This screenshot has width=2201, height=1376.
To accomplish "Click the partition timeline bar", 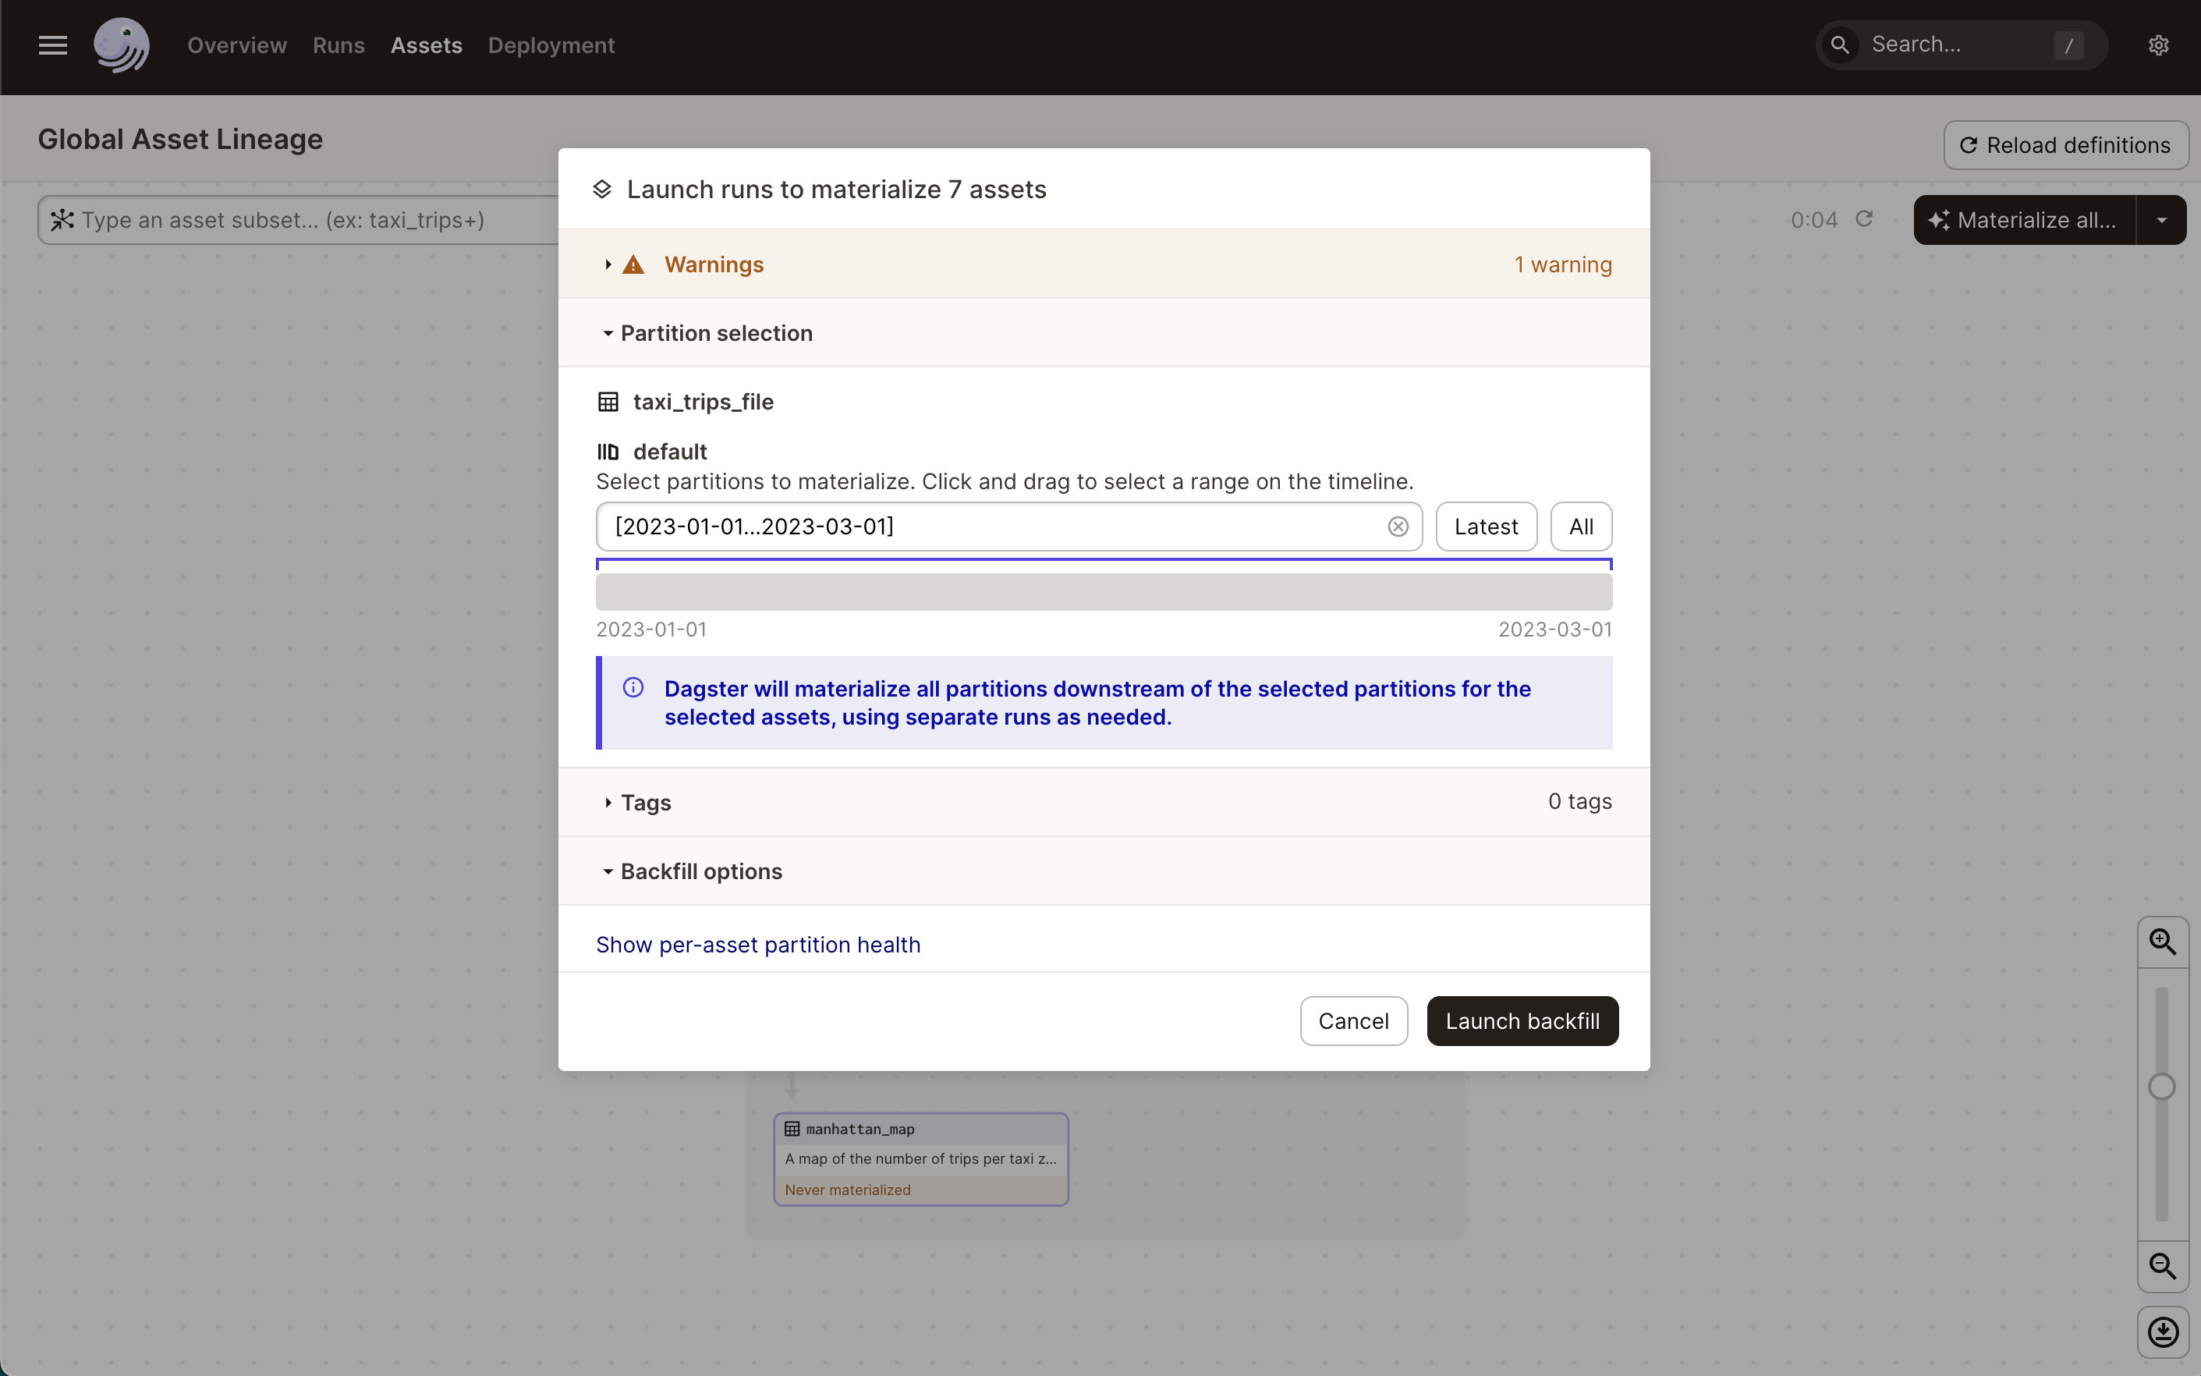I will pyautogui.click(x=1104, y=591).
